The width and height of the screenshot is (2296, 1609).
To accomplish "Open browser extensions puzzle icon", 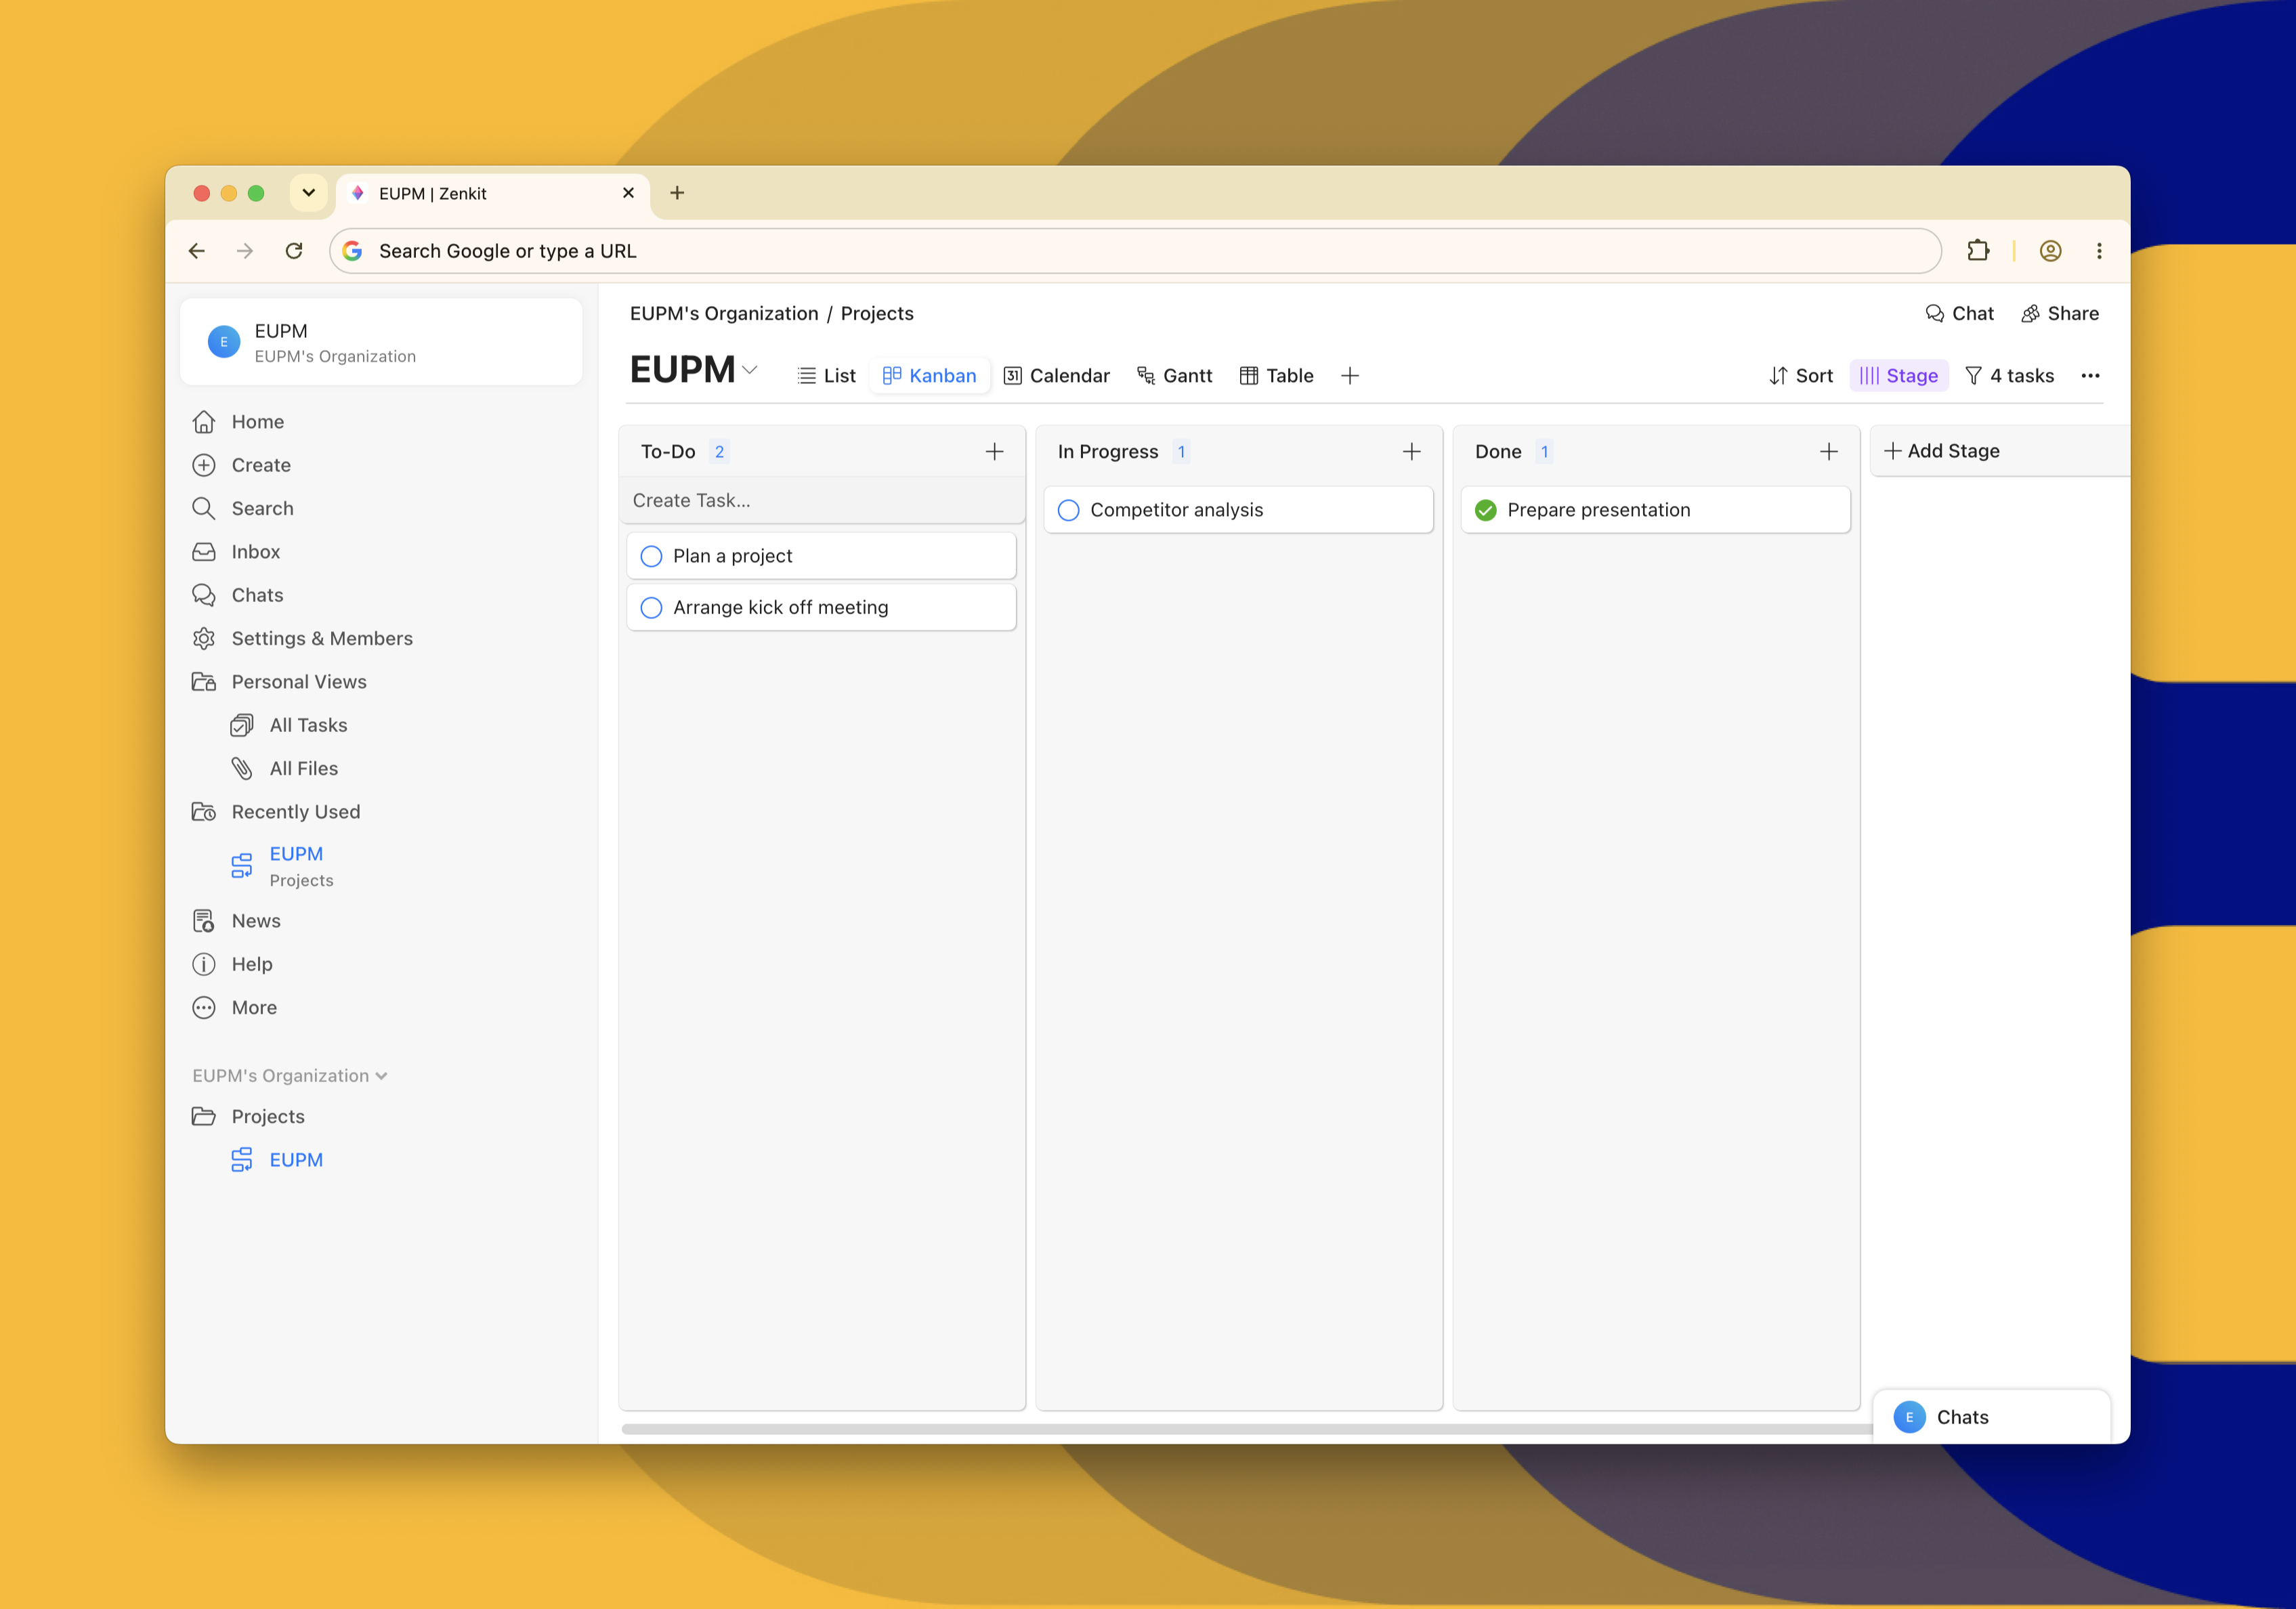I will pyautogui.click(x=1977, y=251).
